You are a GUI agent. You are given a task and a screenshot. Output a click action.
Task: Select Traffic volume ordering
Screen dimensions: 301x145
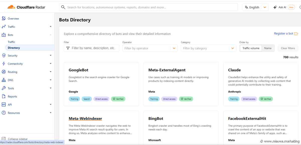tap(251, 48)
